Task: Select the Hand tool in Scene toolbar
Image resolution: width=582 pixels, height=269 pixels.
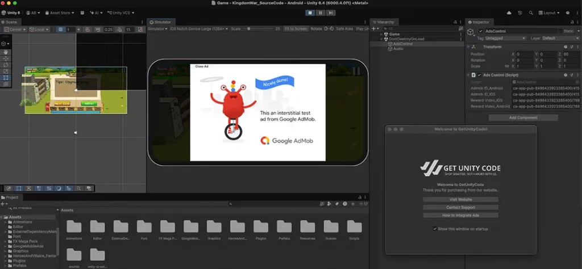Action: tap(6, 53)
